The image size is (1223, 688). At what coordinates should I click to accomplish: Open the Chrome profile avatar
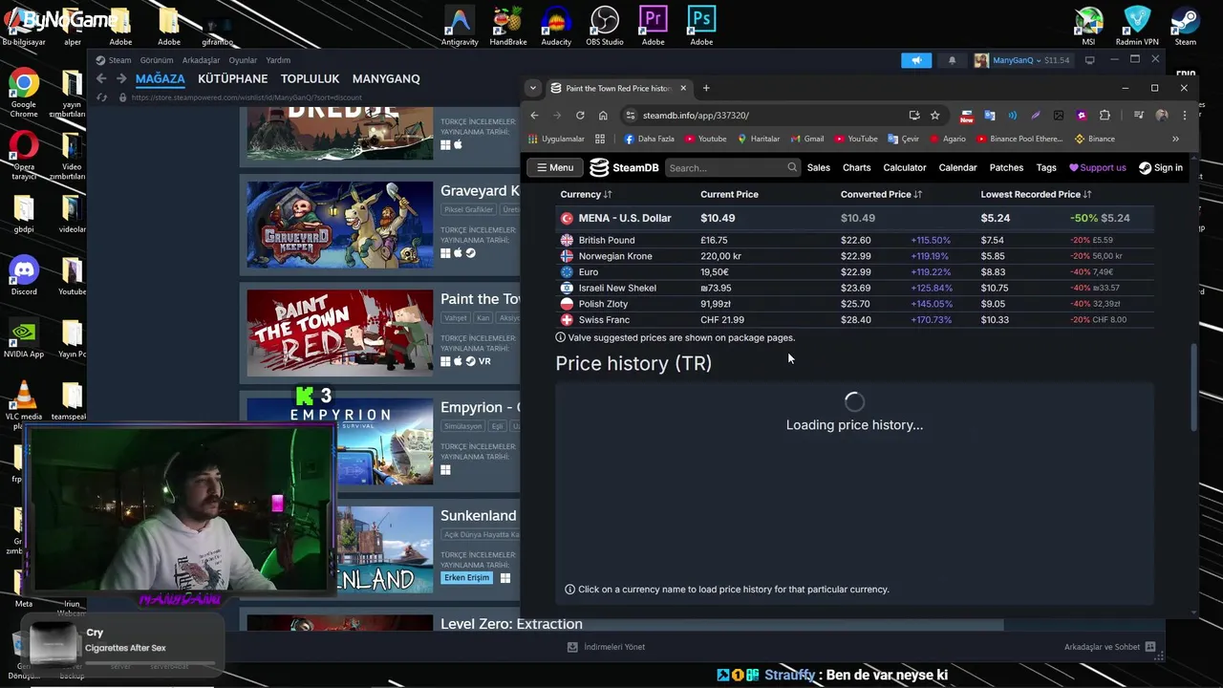(1162, 115)
